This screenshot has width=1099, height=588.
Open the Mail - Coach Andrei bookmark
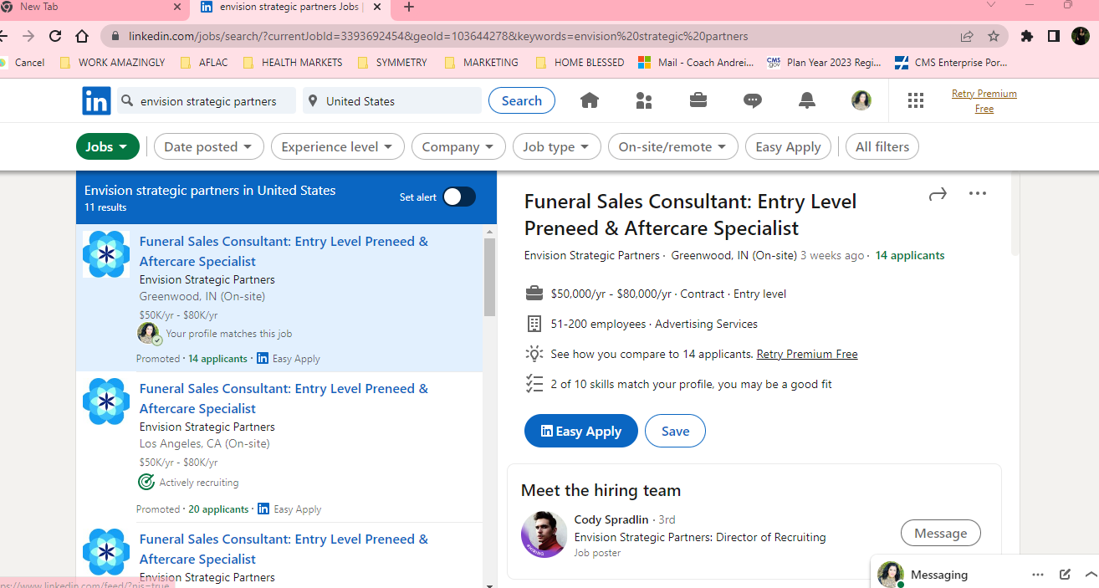pyautogui.click(x=696, y=62)
